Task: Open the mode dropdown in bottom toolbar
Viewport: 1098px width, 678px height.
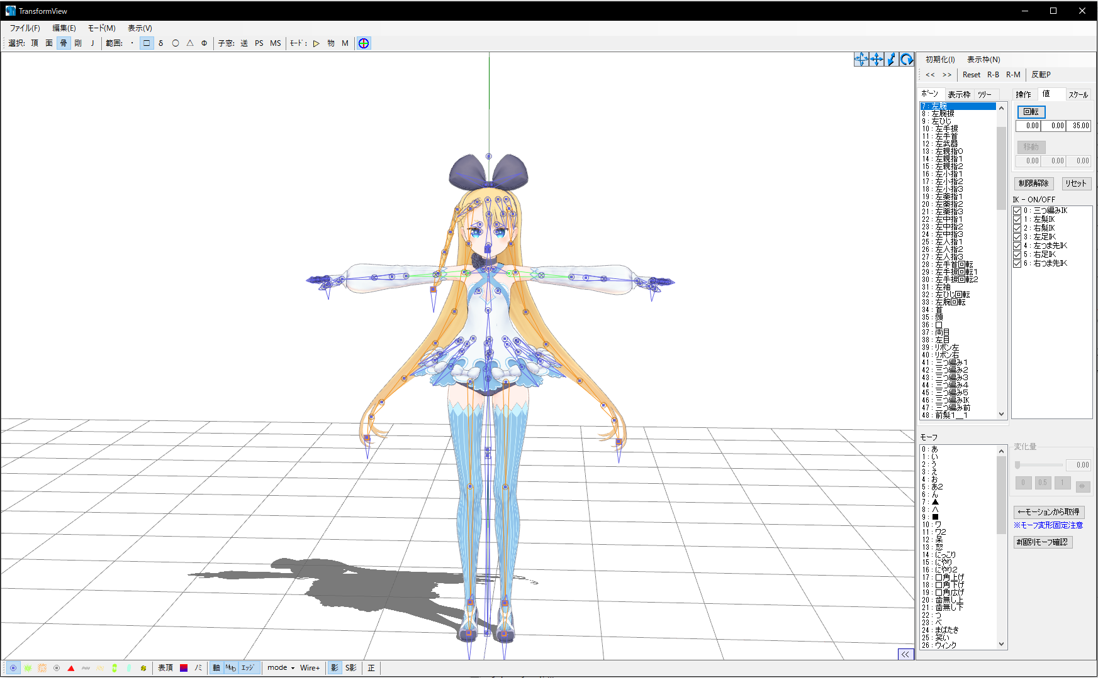Action: click(281, 668)
